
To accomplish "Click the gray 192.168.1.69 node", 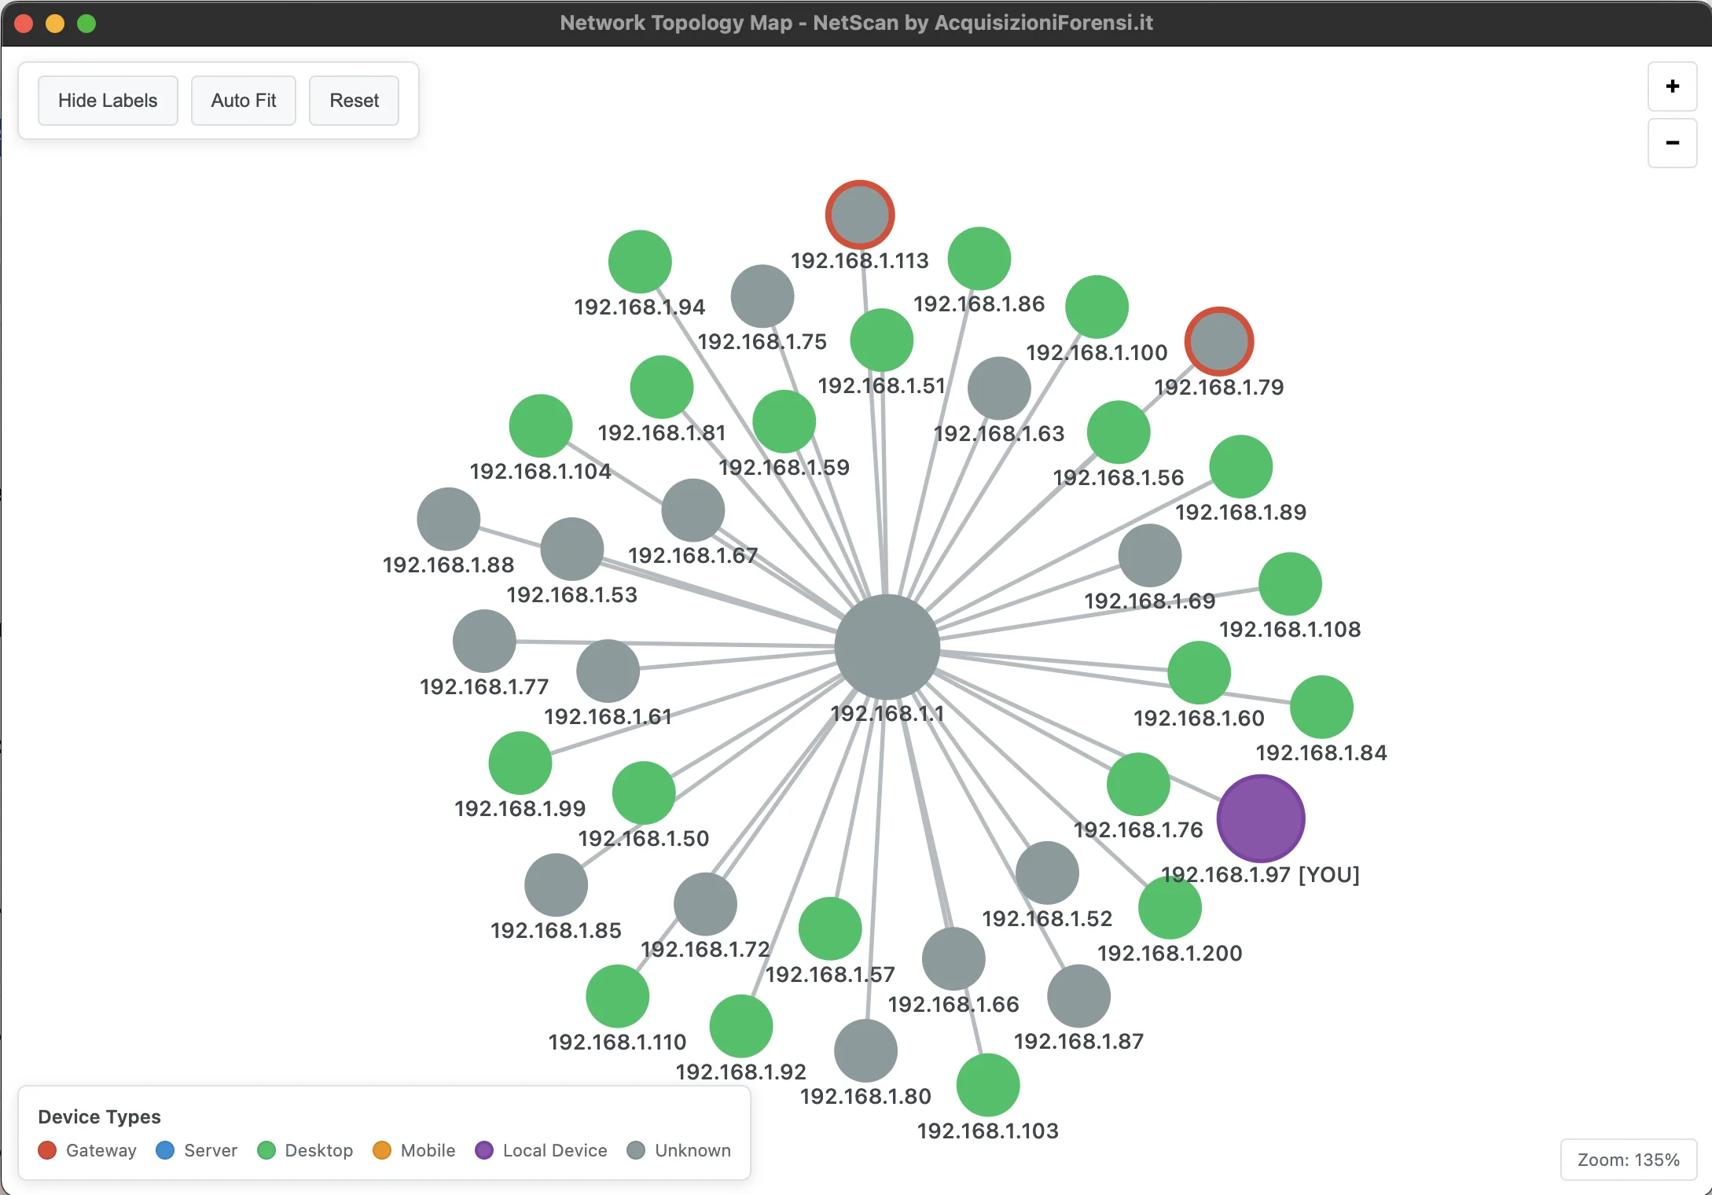I will pos(1150,556).
